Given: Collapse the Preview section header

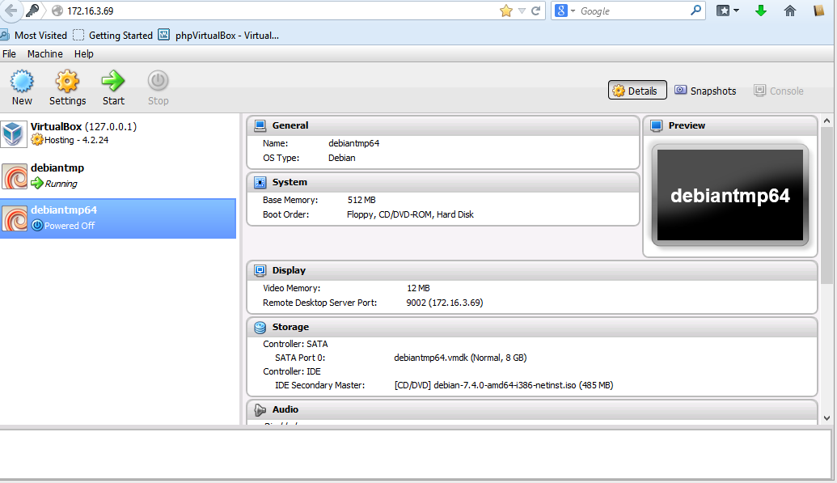Looking at the screenshot, I should point(730,125).
